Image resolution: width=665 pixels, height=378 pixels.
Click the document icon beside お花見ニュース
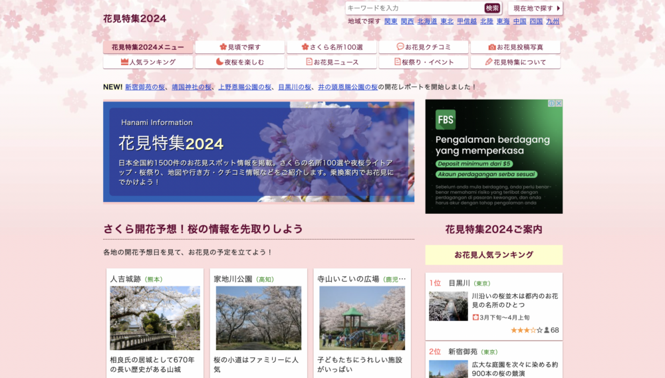(309, 61)
